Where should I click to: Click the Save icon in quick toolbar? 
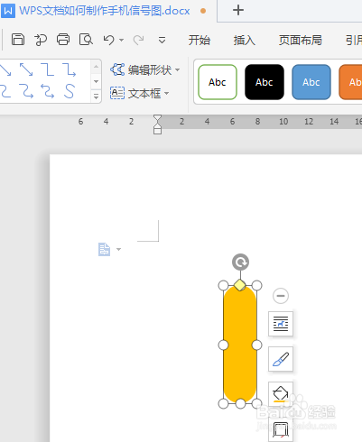(18, 40)
